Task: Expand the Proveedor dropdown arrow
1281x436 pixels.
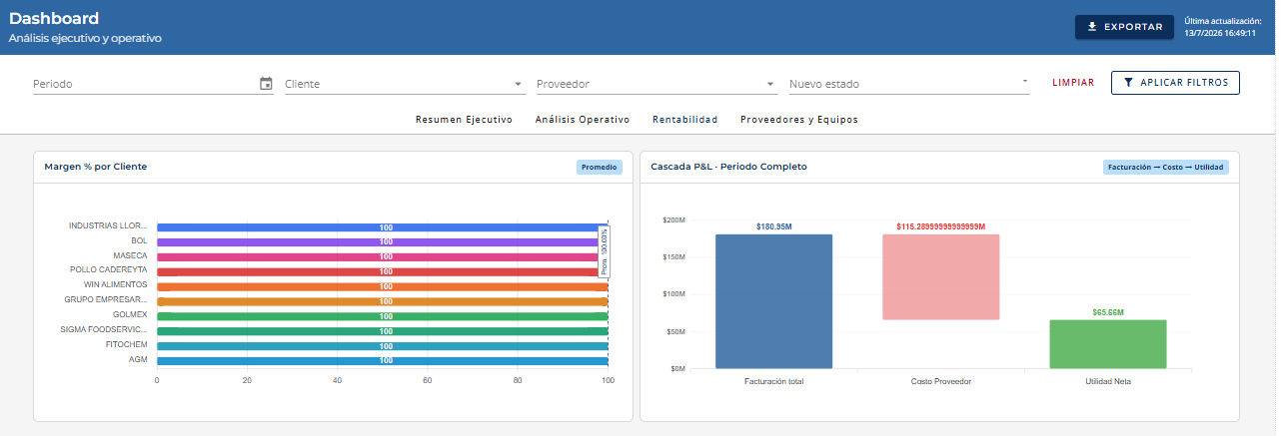Action: 770,84
